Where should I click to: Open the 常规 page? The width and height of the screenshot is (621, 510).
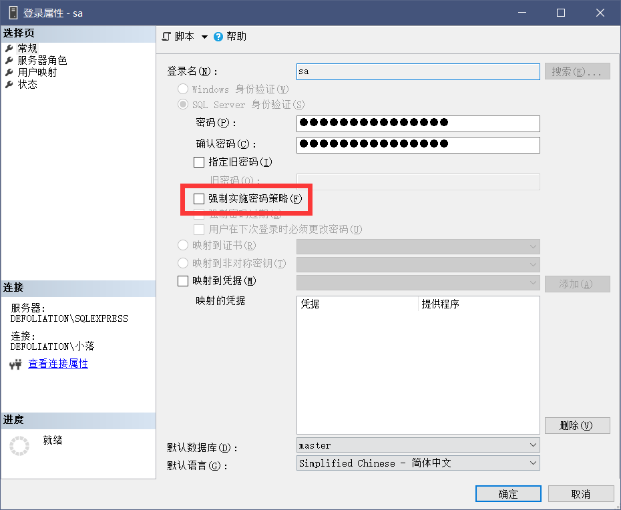27,48
